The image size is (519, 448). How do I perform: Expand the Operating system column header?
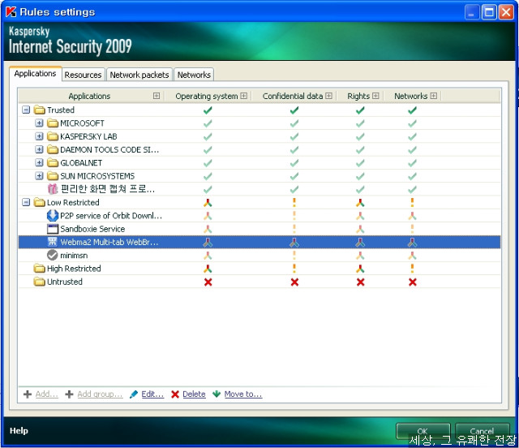243,96
